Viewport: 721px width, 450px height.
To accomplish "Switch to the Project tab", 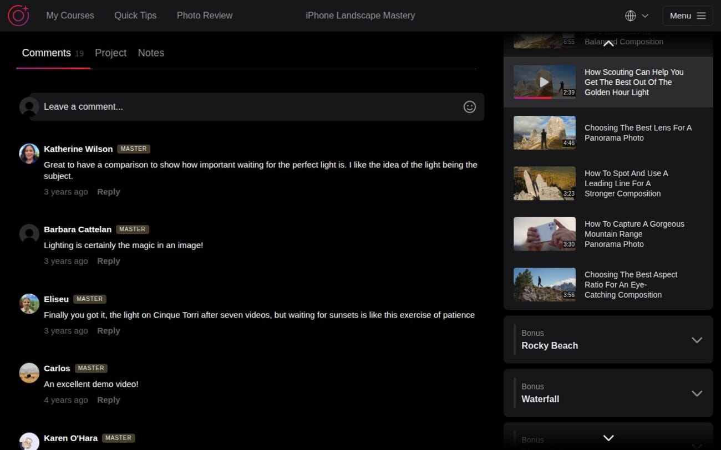I will click(110, 53).
